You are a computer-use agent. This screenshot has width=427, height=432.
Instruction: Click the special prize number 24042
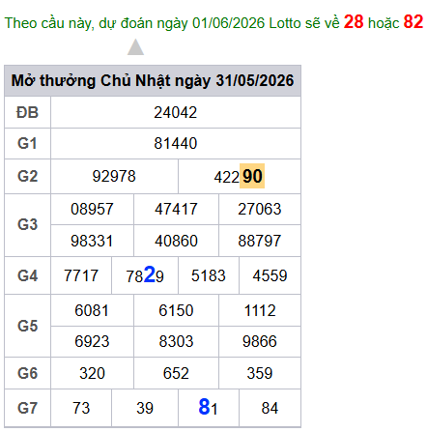tap(176, 112)
